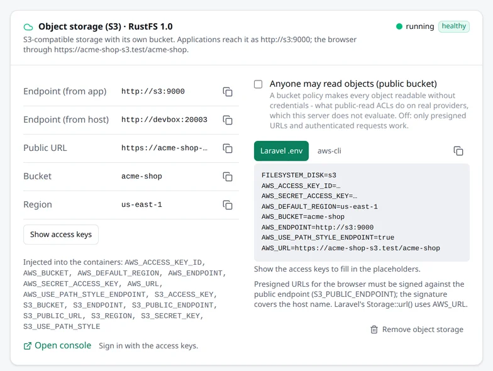This screenshot has width=493, height=371.
Task: Click the Object storage (S3) · RustFS 1.0 title
Action: tap(106, 26)
